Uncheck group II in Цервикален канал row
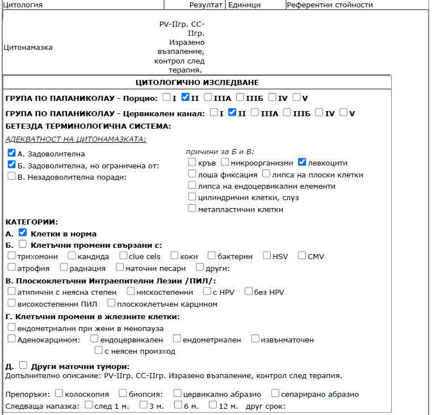Screen dimensions: 432x415 pyautogui.click(x=232, y=112)
